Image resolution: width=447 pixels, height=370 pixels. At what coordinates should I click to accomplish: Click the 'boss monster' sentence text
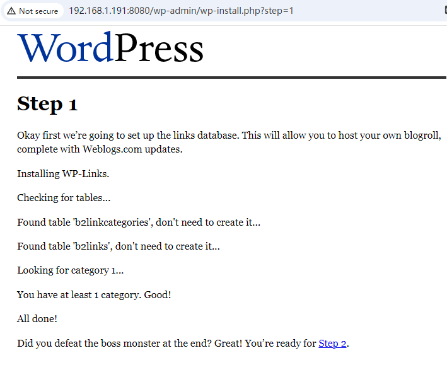coord(167,344)
